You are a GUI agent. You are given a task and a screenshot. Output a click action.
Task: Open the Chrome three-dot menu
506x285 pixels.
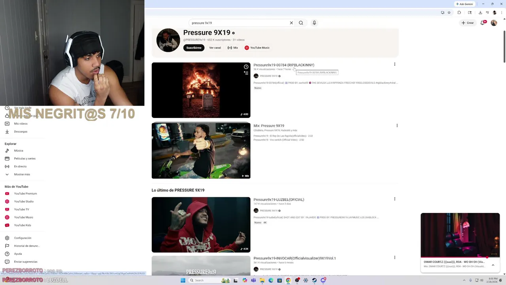point(502,13)
